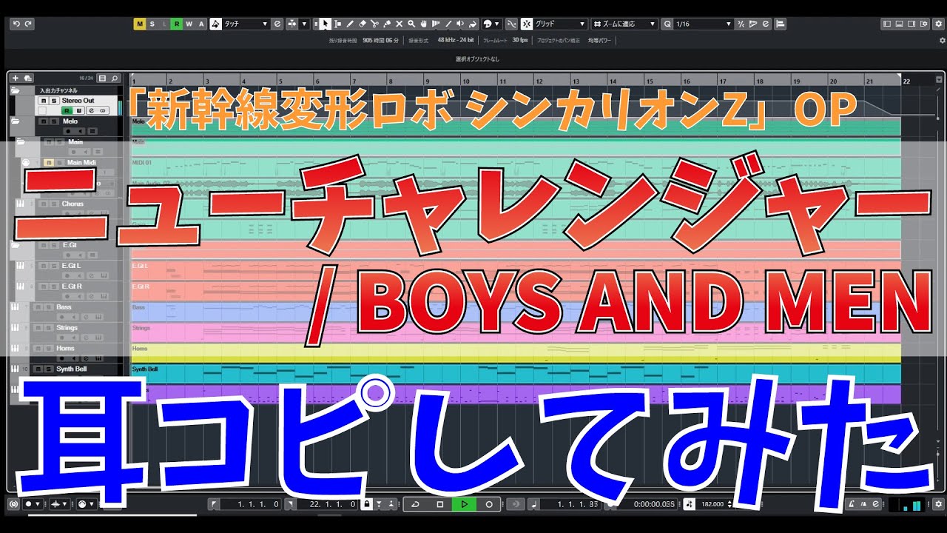
Task: Toggle the green global Read (R) automation button
Action: pos(176,24)
